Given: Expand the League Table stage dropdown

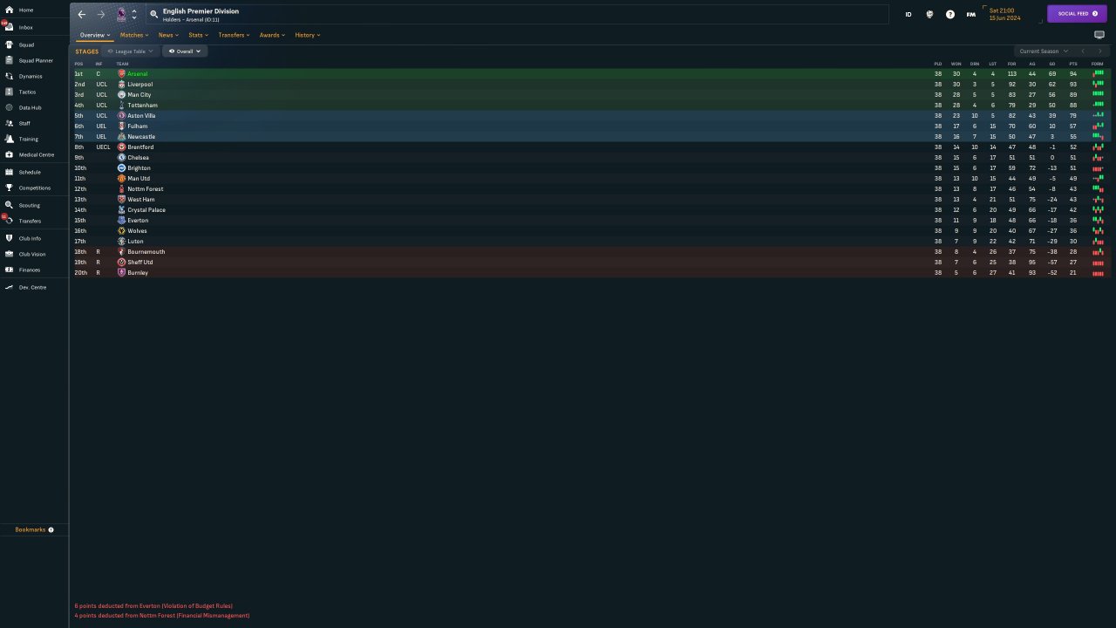Looking at the screenshot, I should [x=131, y=51].
